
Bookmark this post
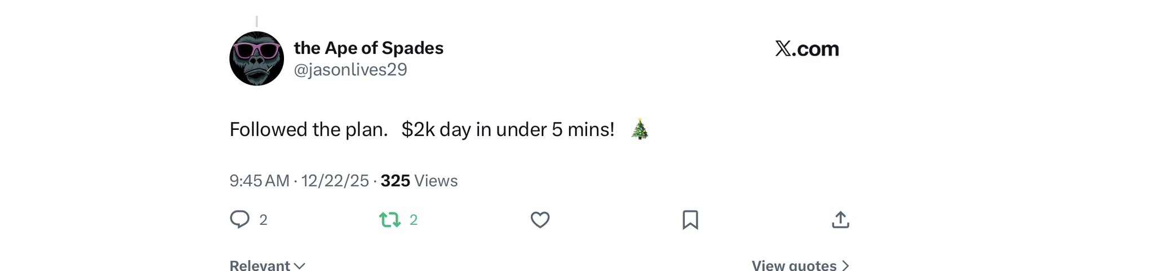point(690,219)
